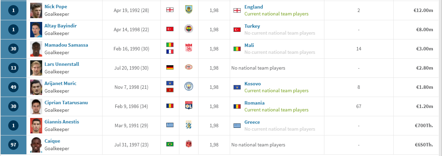Click Lyon crest in Ciprian Tatarusanu row
This screenshot has height=156, width=442.
[189, 106]
